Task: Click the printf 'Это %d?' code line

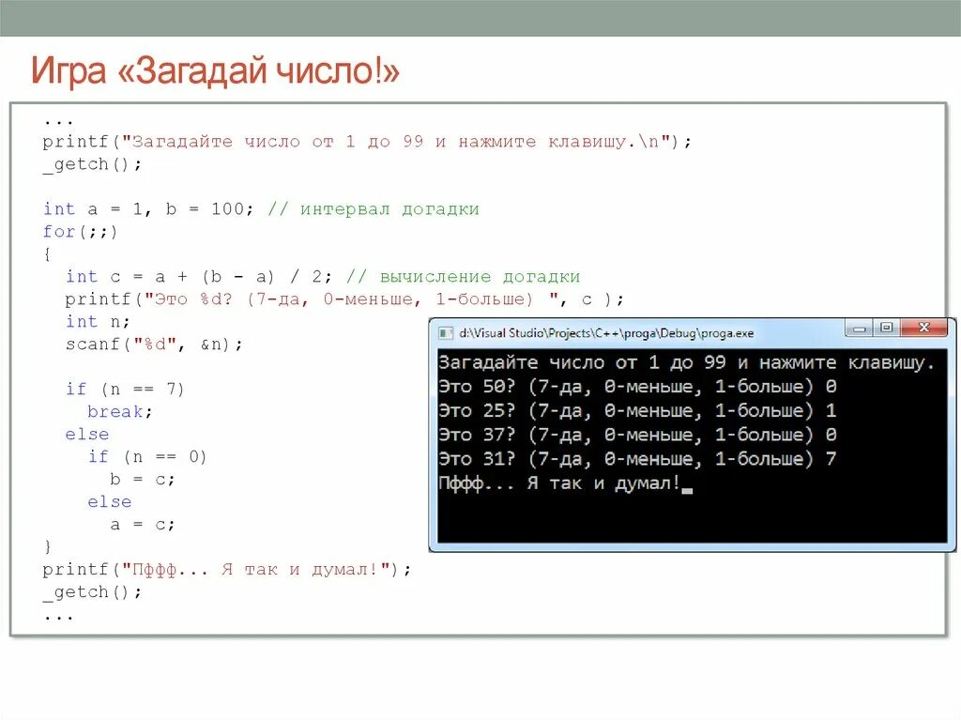Action: (344, 299)
